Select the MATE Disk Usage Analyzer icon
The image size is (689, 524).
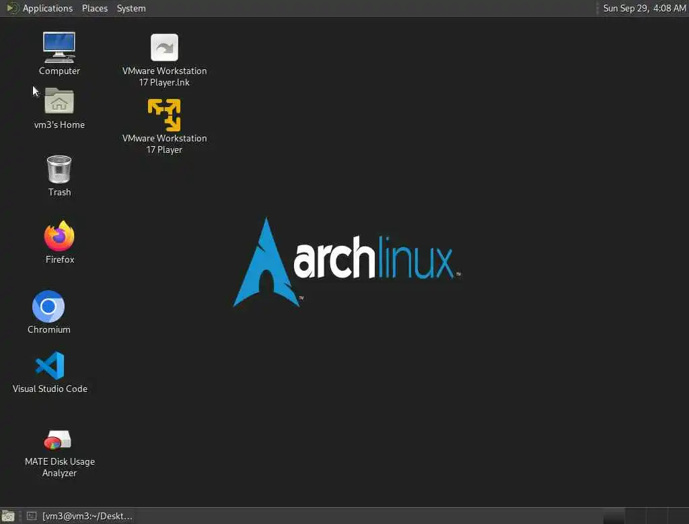58,440
